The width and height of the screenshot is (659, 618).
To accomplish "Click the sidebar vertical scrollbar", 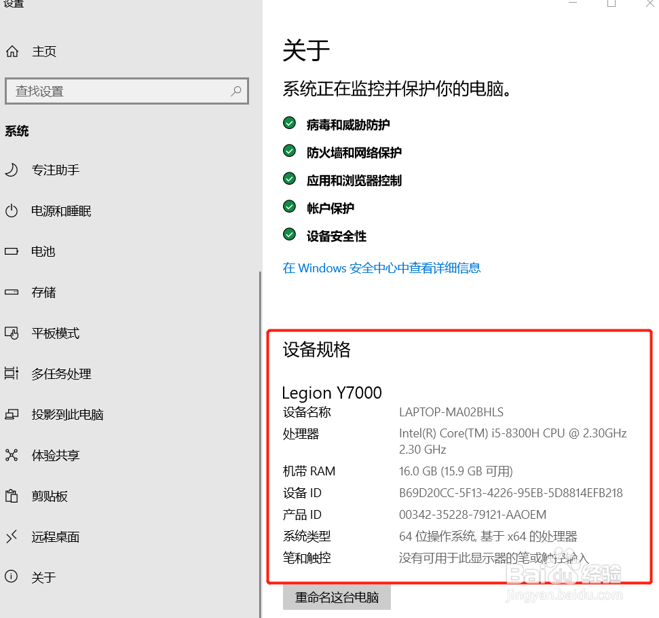I will coord(260,444).
